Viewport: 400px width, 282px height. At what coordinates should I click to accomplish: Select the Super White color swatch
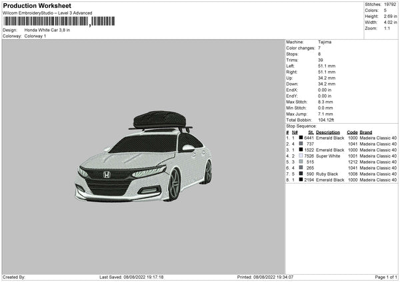coord(301,156)
